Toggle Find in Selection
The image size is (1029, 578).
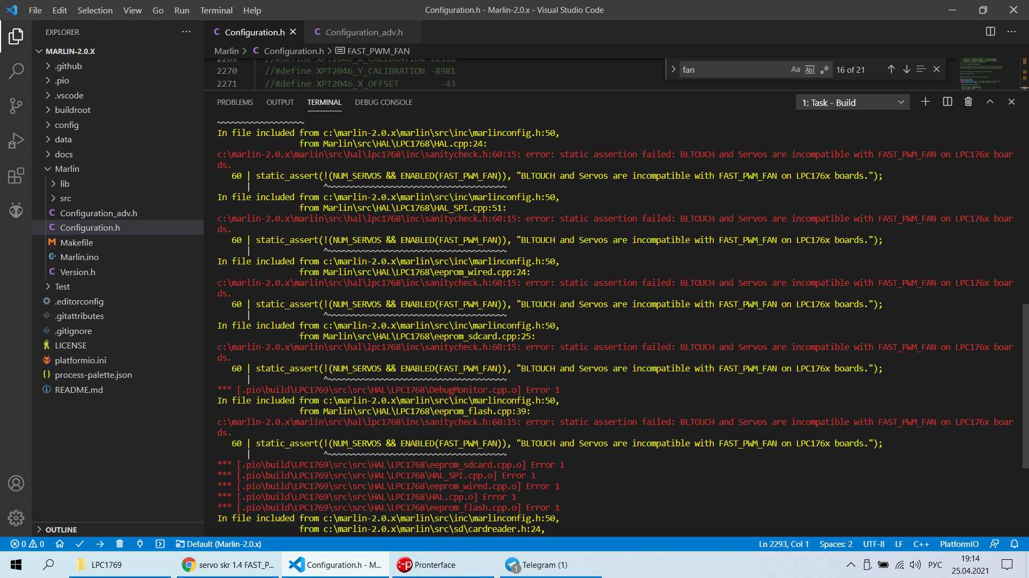[921, 69]
